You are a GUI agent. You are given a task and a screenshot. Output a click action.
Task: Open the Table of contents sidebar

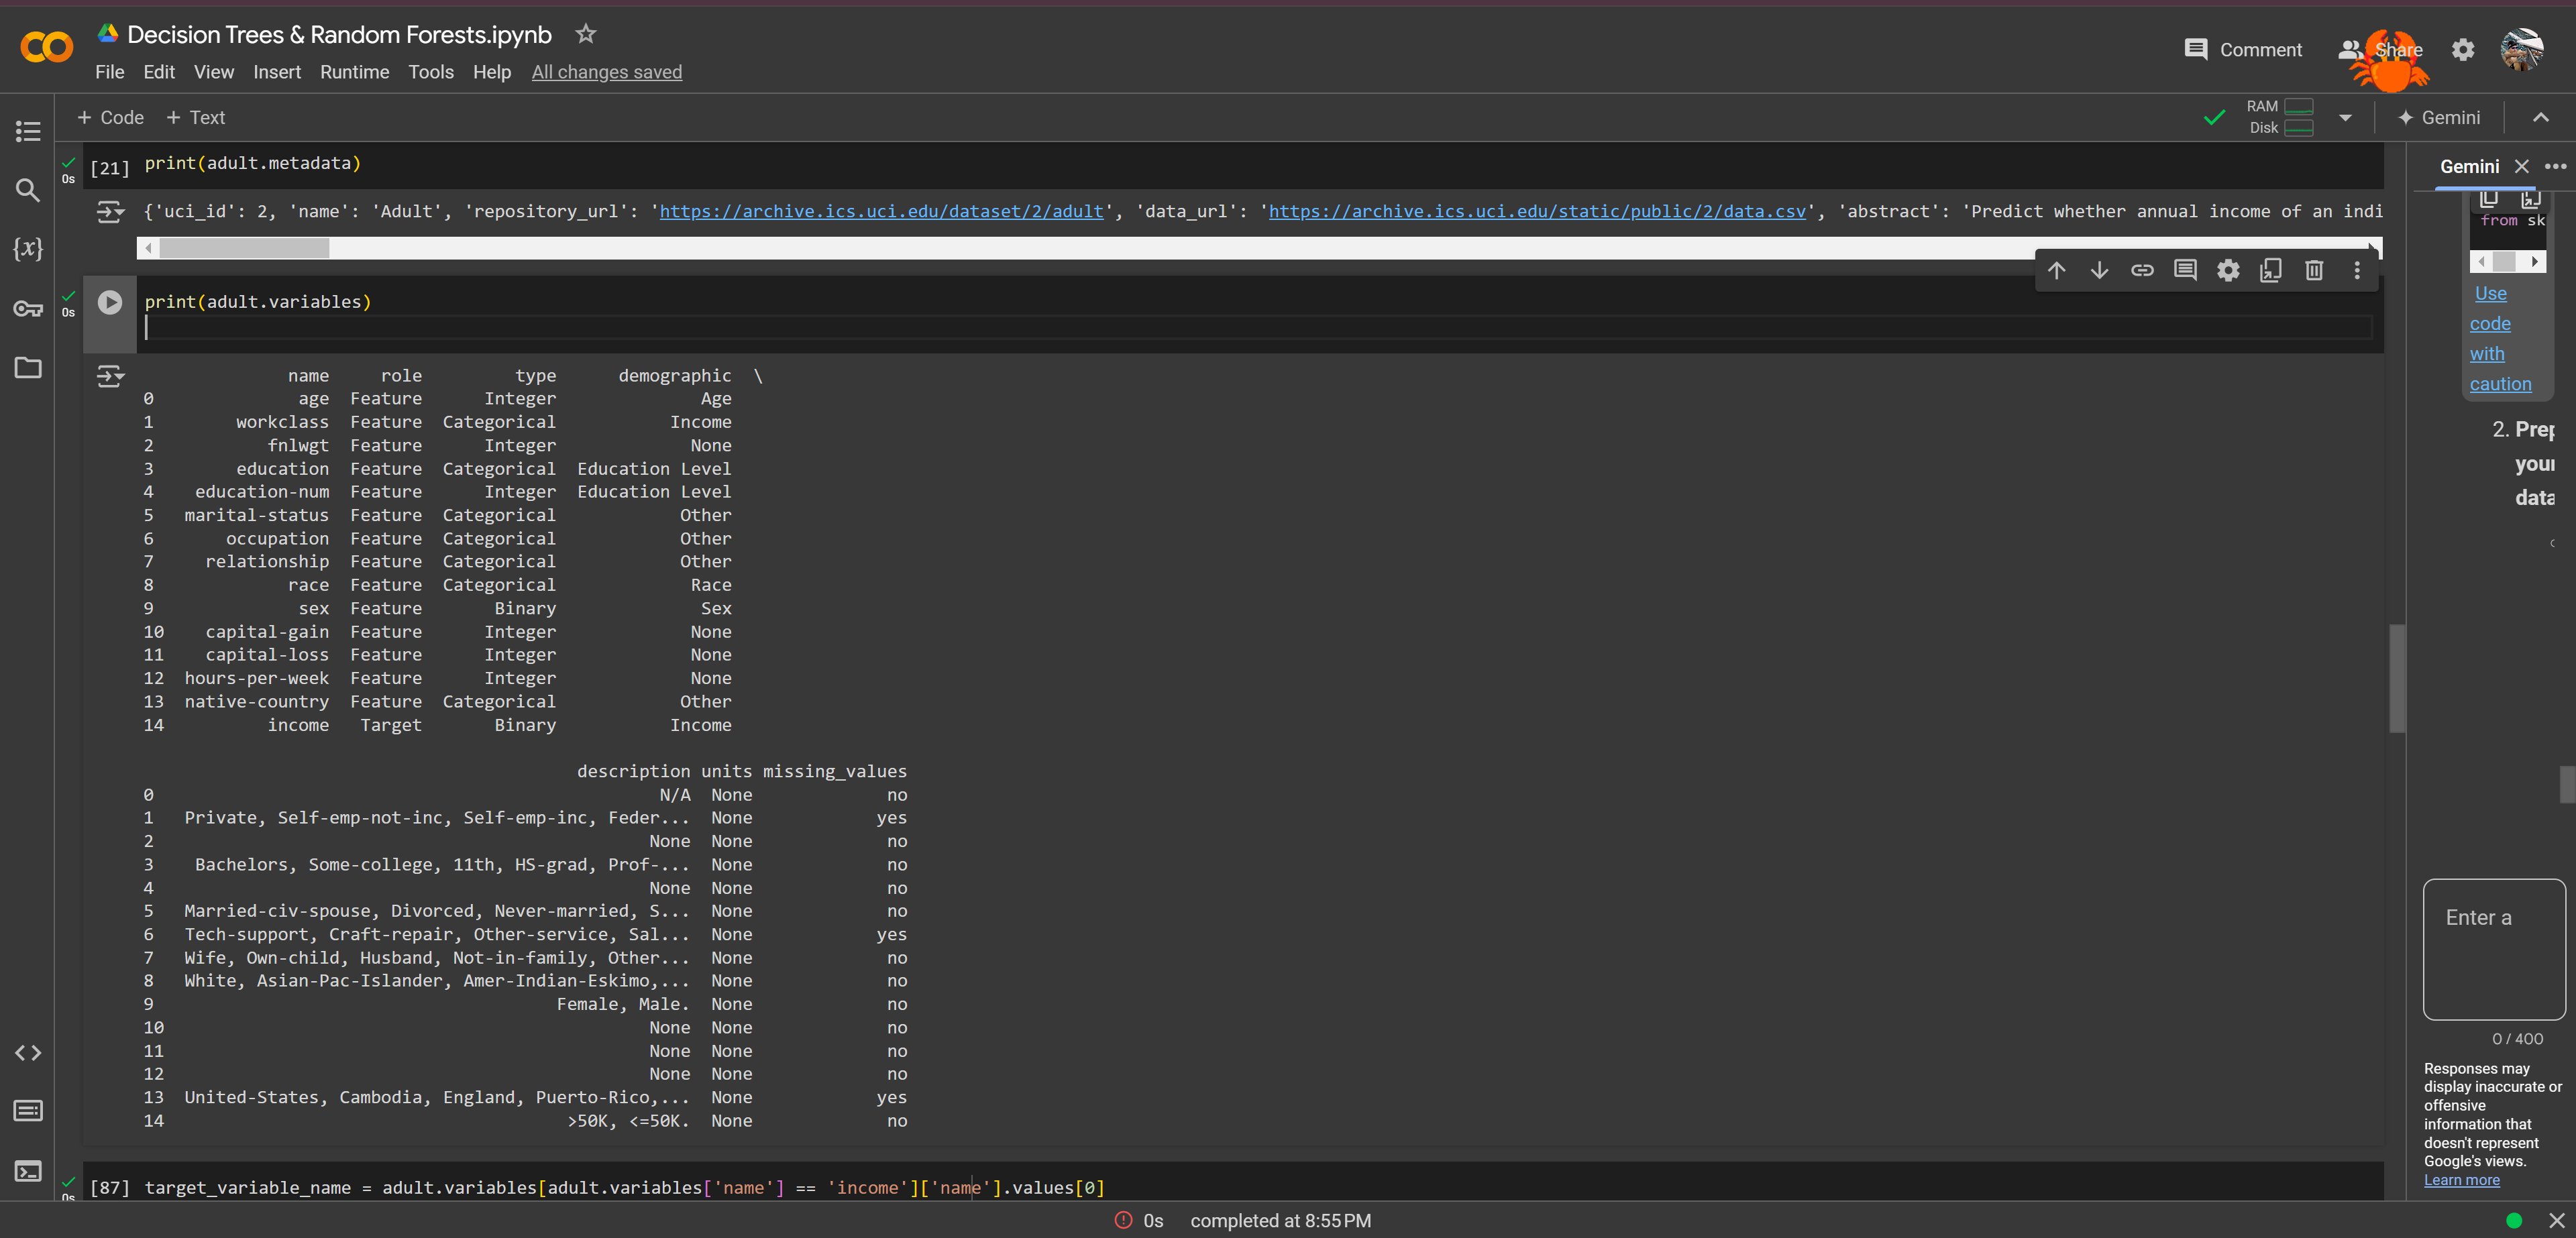point(27,131)
